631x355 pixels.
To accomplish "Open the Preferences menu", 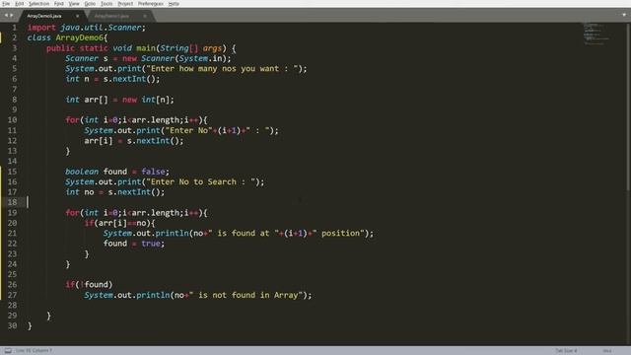I will coord(151,4).
